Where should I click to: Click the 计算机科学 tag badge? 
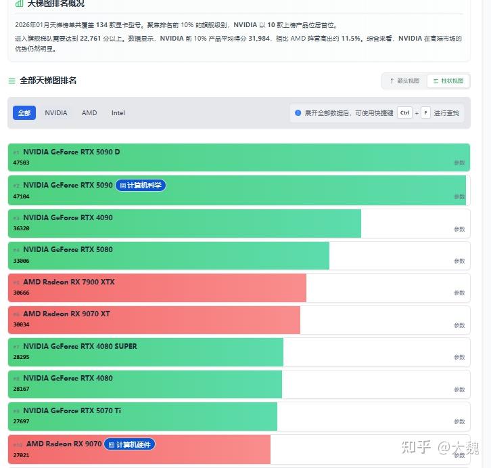coord(141,186)
